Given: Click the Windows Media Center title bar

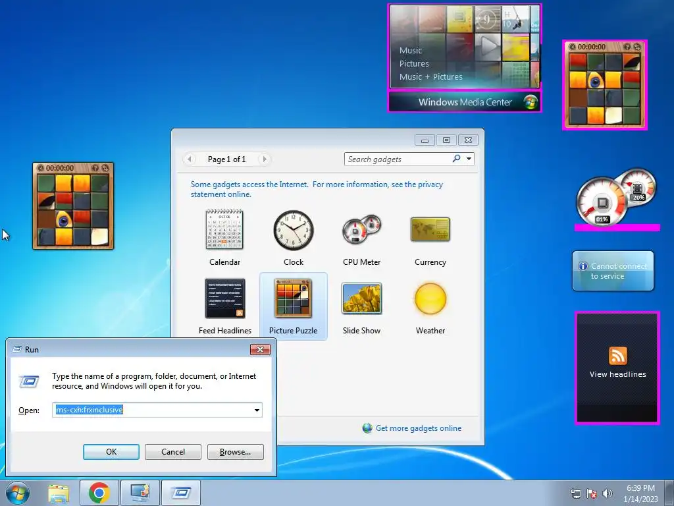Looking at the screenshot, I should click(465, 102).
